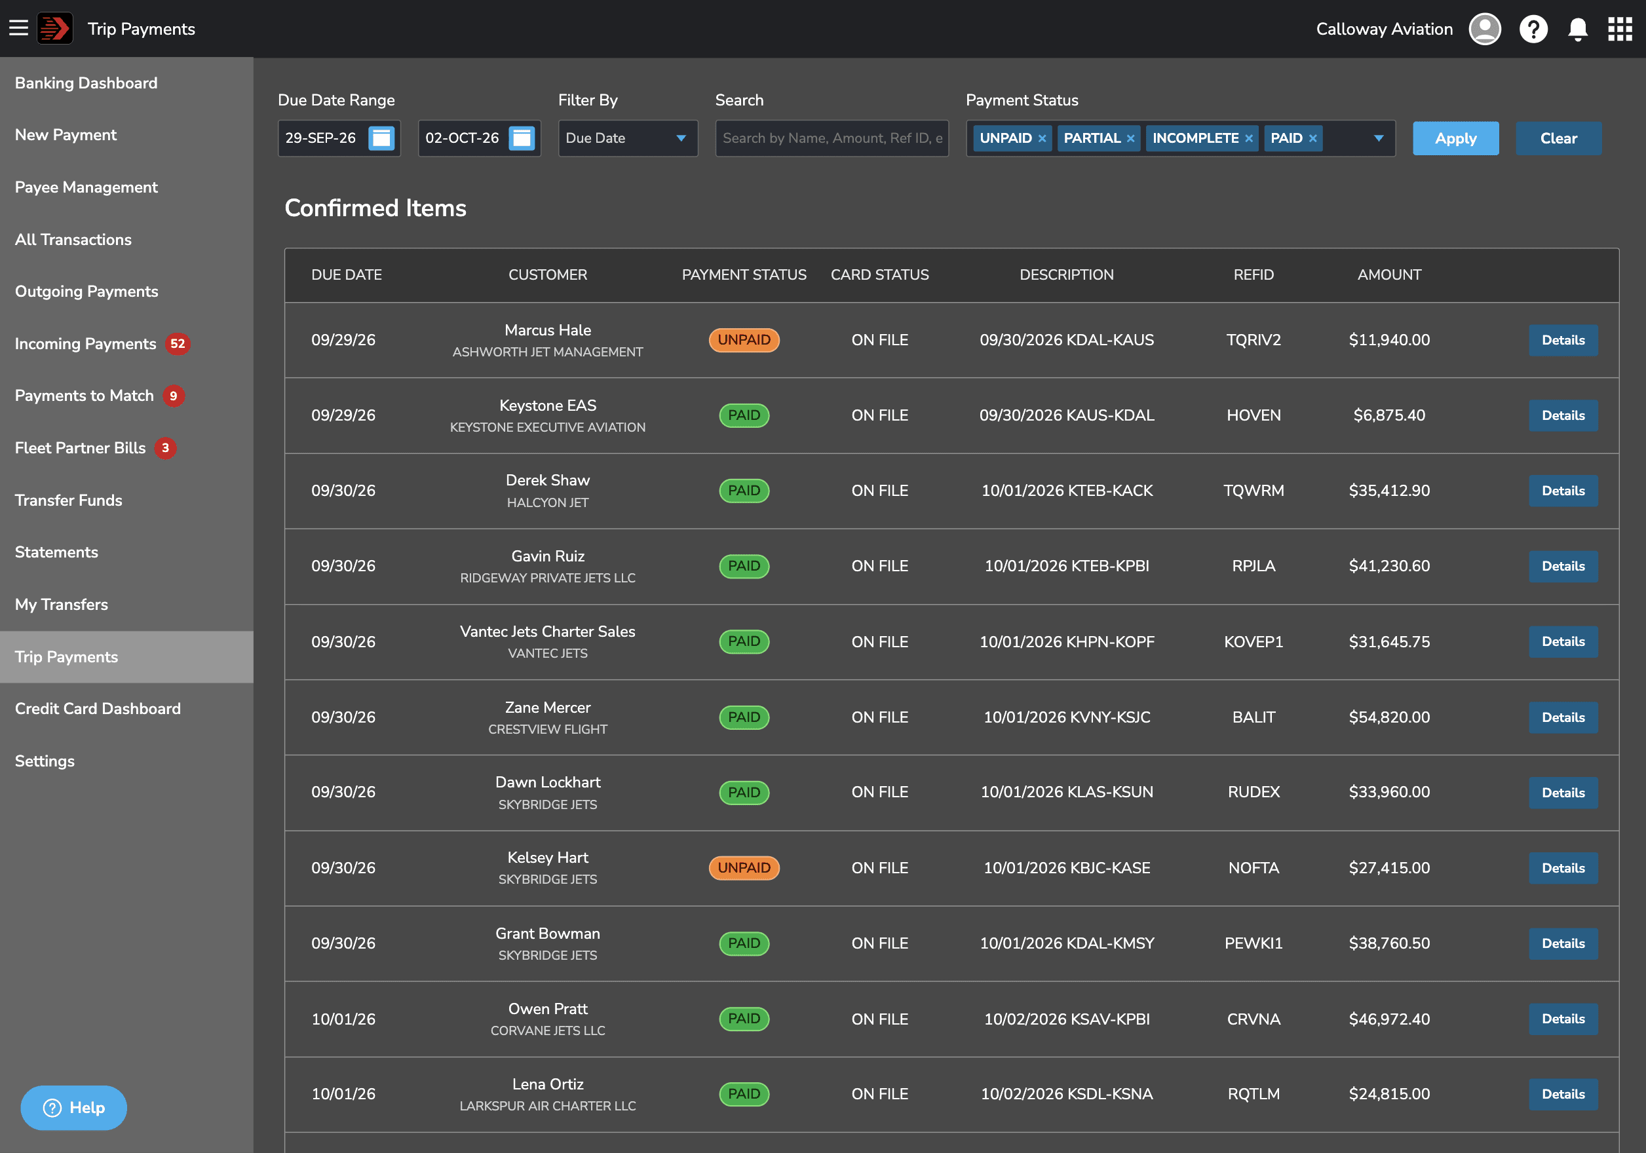Open Fleet Partner Bills

pos(127,448)
